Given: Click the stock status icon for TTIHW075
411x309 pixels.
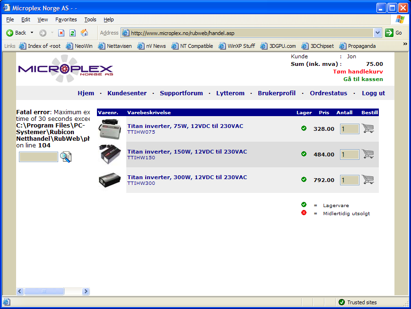Looking at the screenshot, I should coord(304,128).
